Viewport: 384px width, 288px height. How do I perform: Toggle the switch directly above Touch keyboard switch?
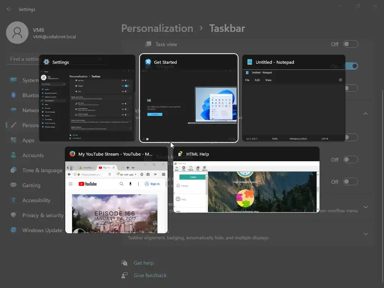pos(352,137)
